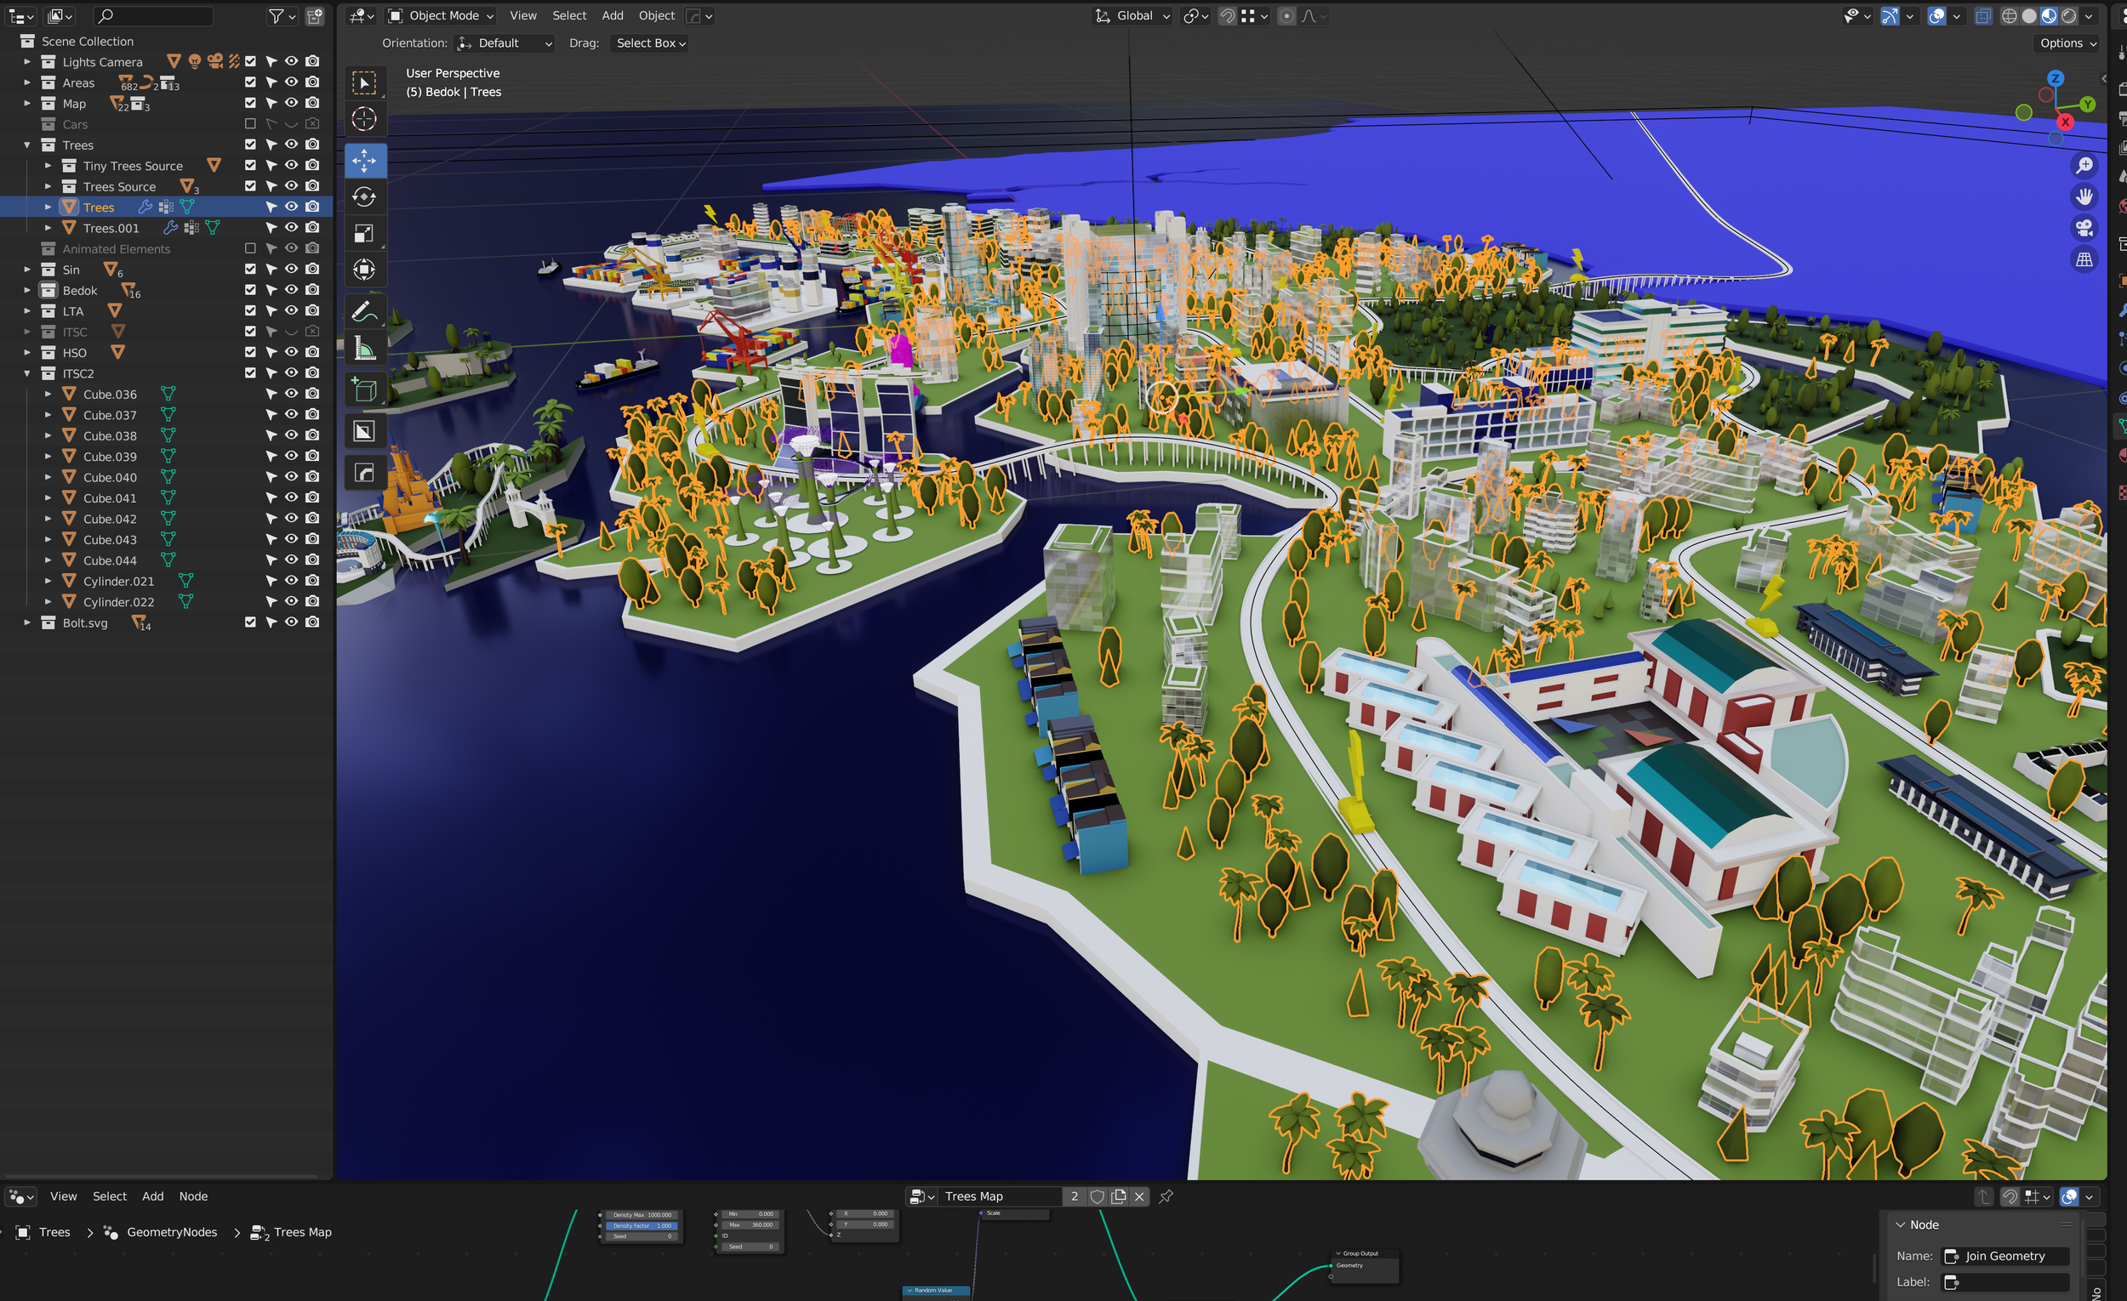Screen dimensions: 2127x1301
Task: Open the Add menu in the viewport
Action: pos(612,15)
